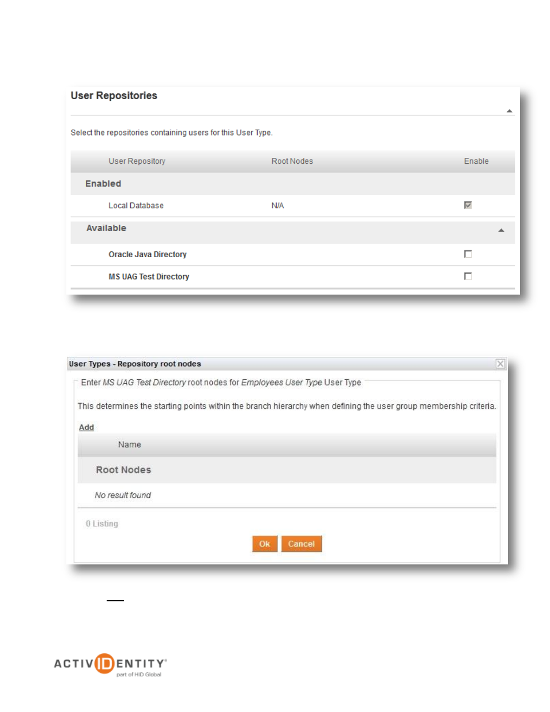Click the Add link for root nodes

86,427
